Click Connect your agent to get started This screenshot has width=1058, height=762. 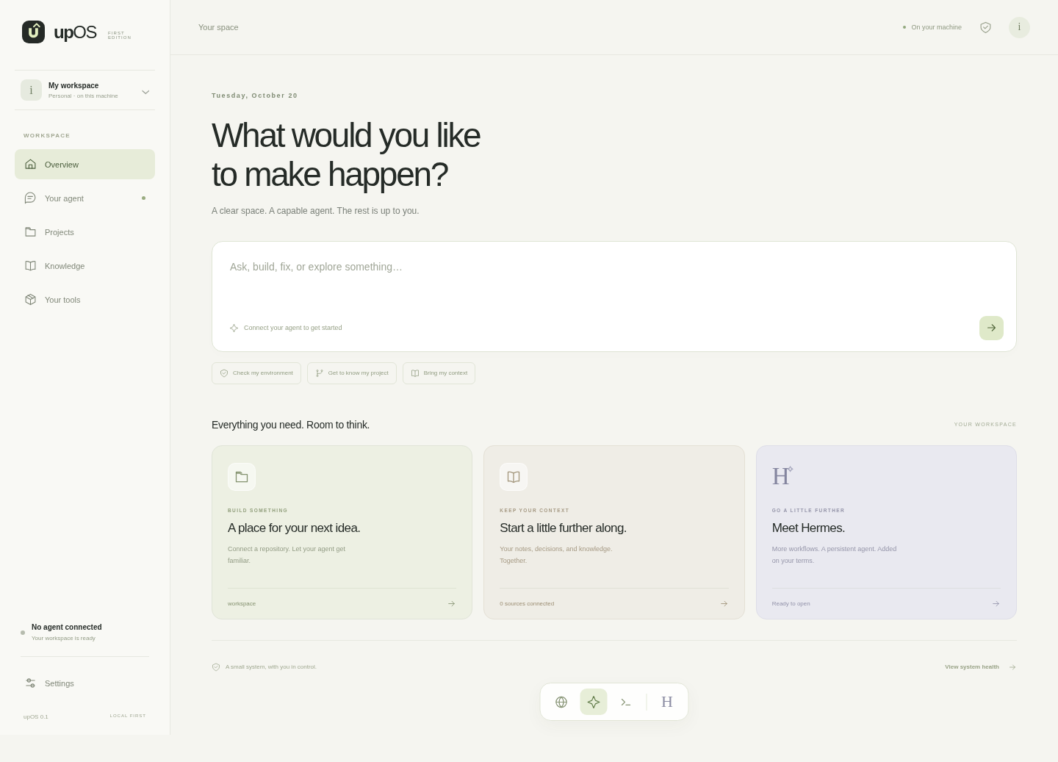pyautogui.click(x=286, y=328)
